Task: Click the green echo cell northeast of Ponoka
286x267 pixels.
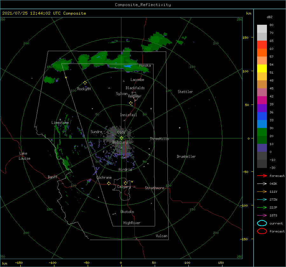Action: pos(156,43)
